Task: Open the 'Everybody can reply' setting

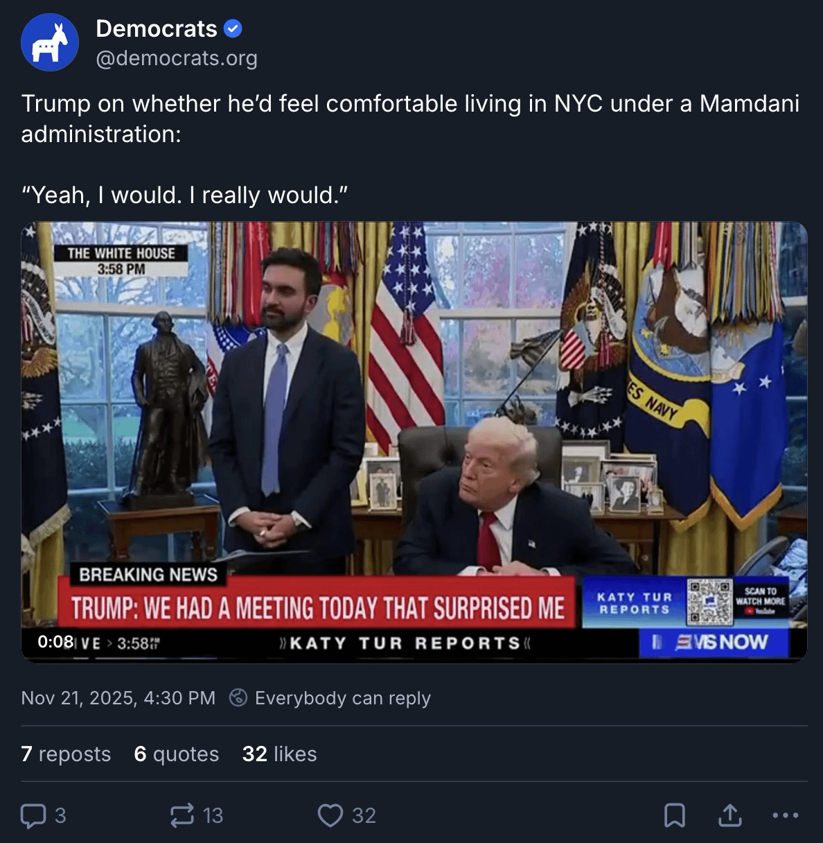Action: coord(342,697)
